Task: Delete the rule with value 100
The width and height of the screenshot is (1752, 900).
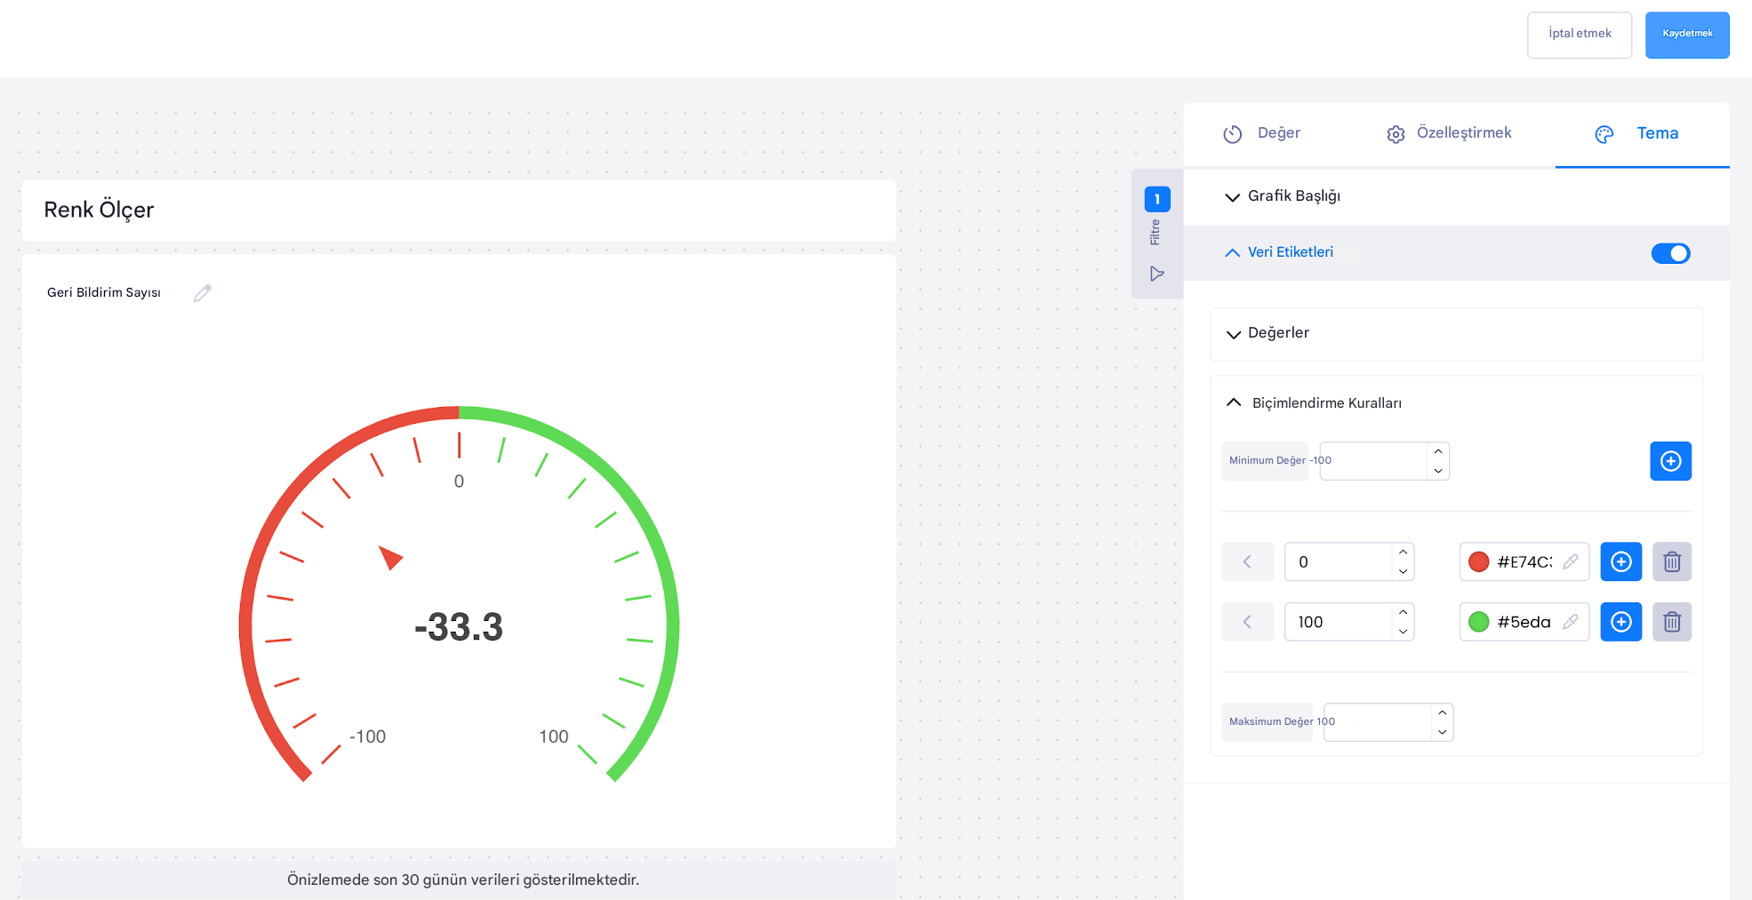Action: click(x=1671, y=622)
